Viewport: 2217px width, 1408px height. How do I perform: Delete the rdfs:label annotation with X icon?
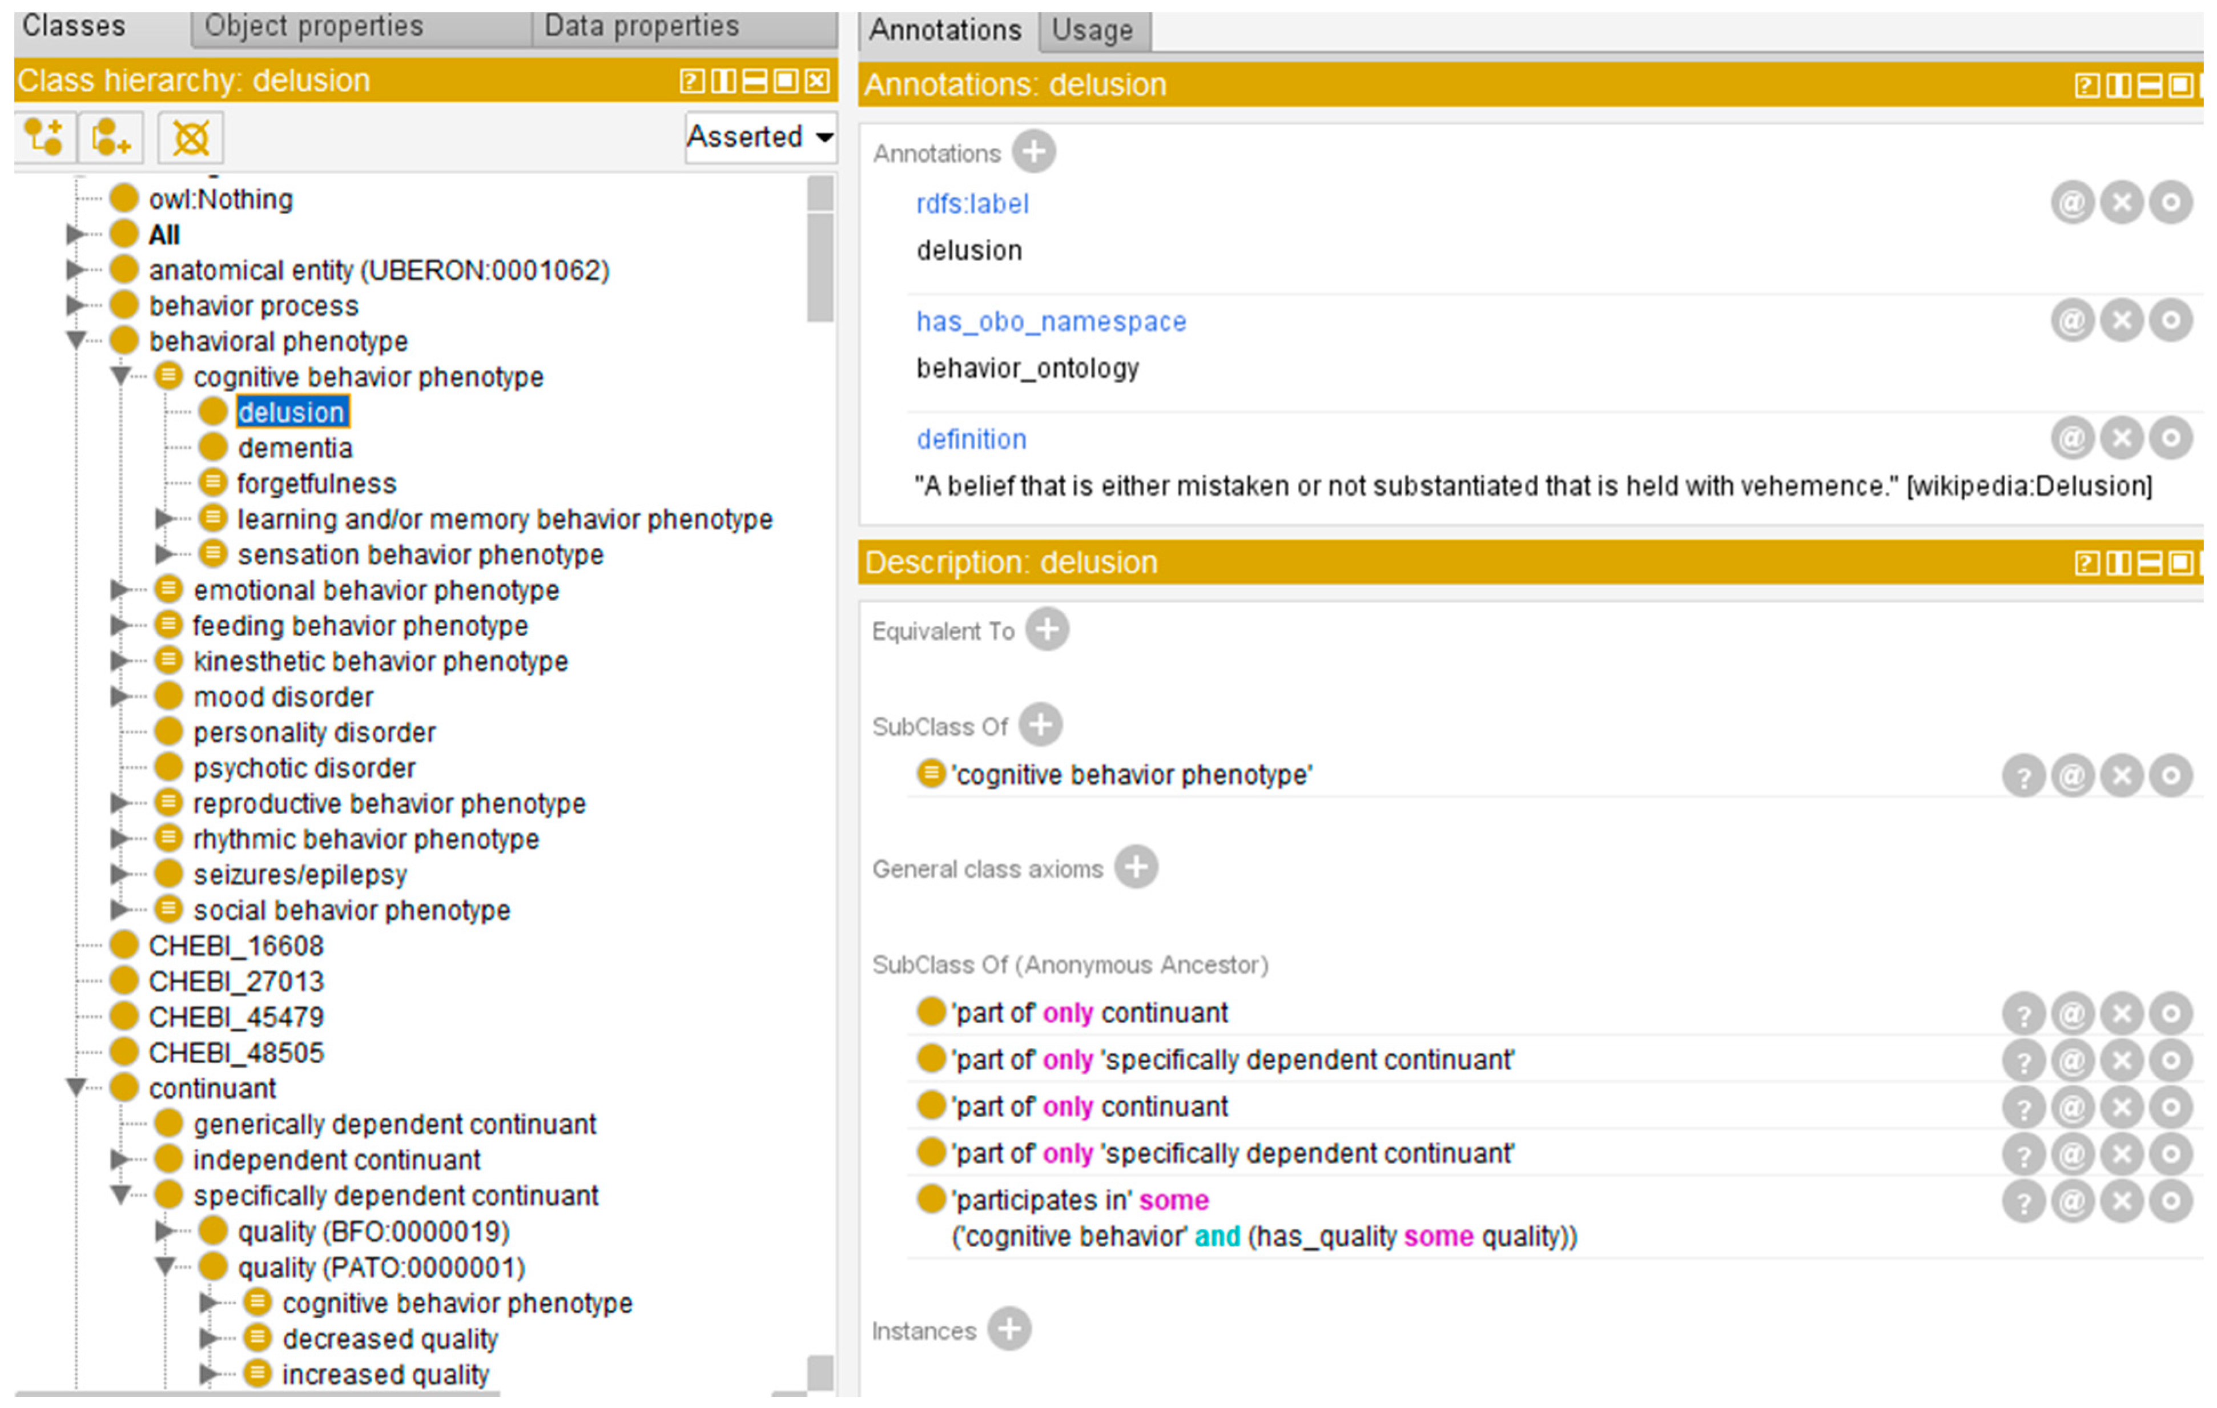2121,203
